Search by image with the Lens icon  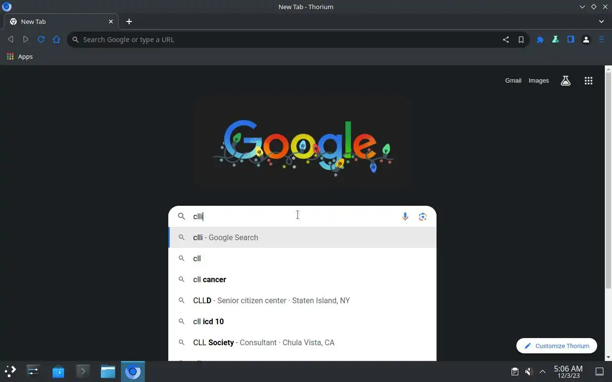tap(423, 216)
